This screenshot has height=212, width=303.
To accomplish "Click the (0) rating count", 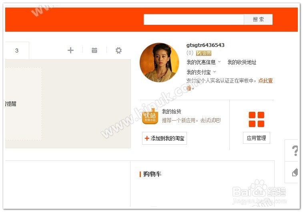I will [x=190, y=53].
